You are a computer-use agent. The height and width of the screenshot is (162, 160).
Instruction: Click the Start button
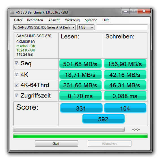(x=57, y=144)
